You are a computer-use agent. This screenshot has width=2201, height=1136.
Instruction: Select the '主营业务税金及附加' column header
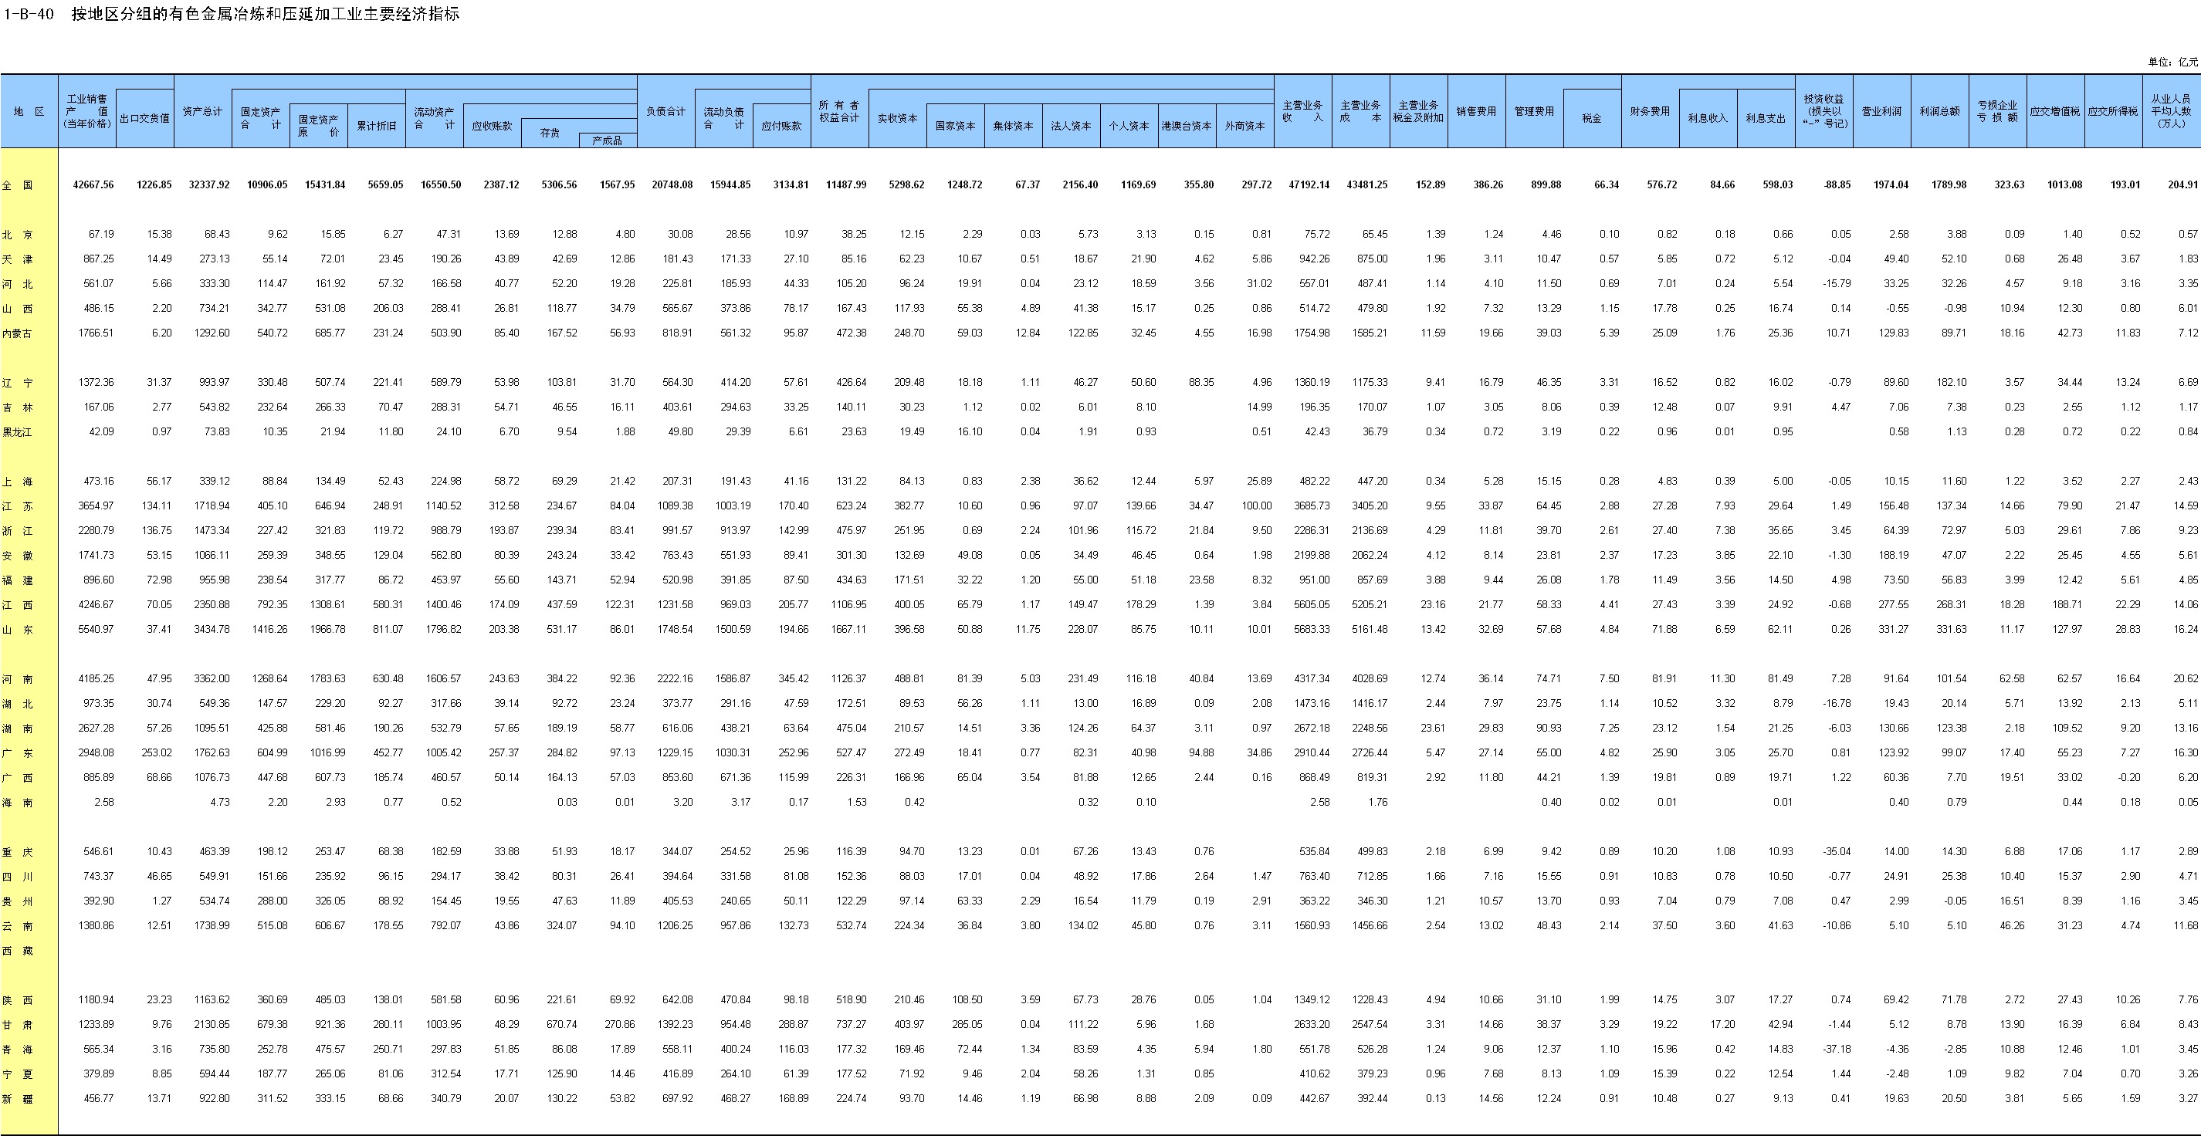(x=1418, y=112)
